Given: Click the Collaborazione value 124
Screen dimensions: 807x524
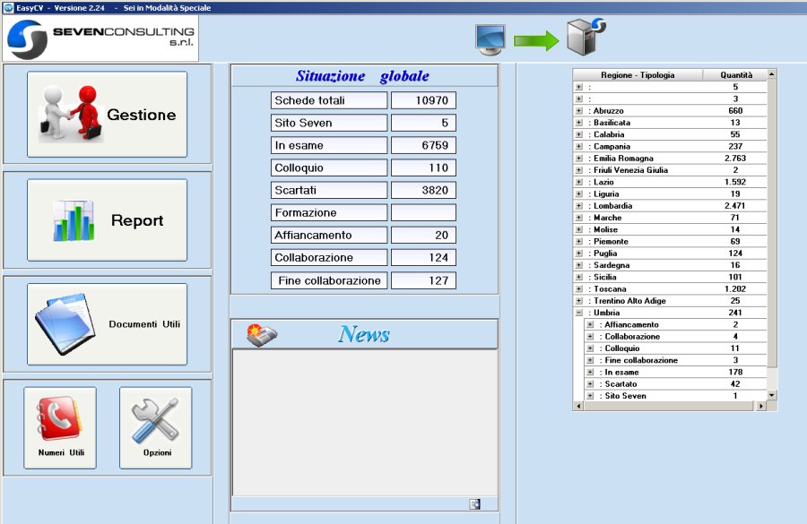Looking at the screenshot, I should click(x=423, y=258).
